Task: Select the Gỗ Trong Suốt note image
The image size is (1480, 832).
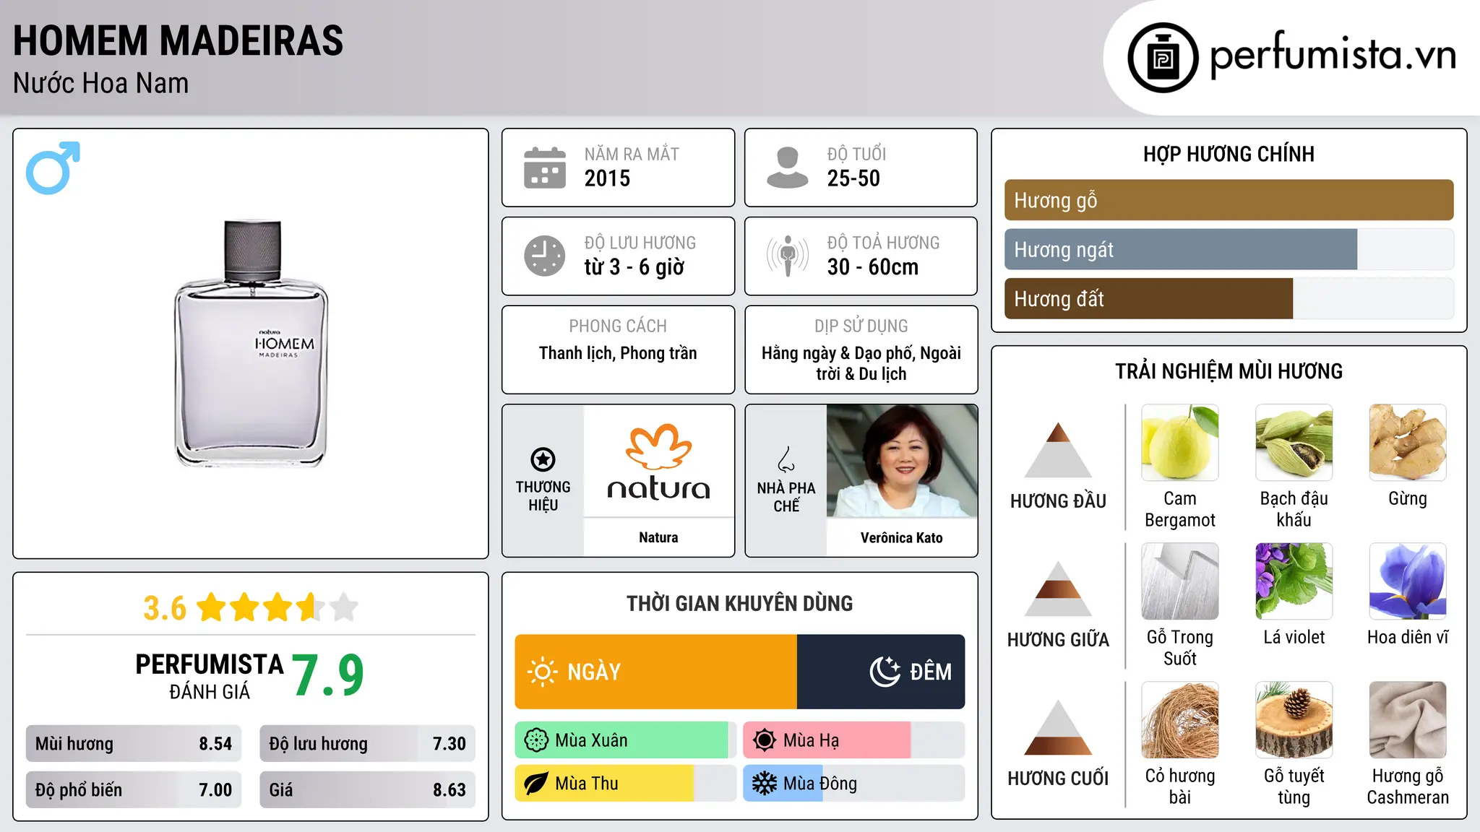Action: tap(1180, 581)
